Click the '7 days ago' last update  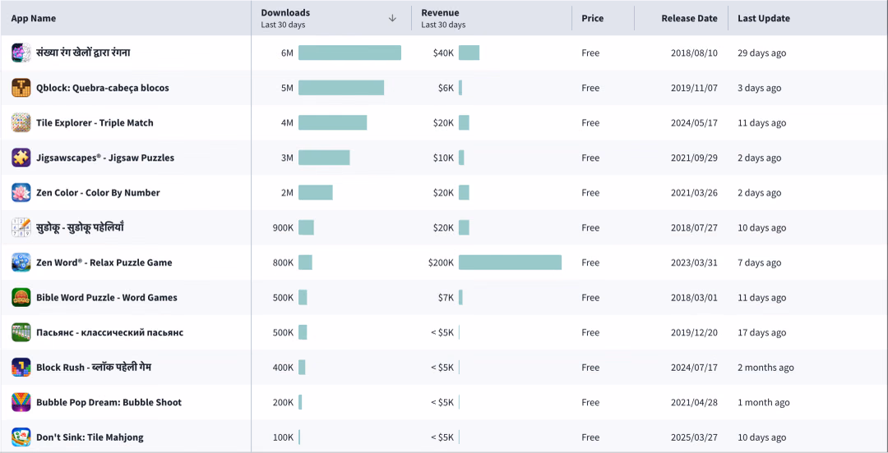[x=760, y=263]
